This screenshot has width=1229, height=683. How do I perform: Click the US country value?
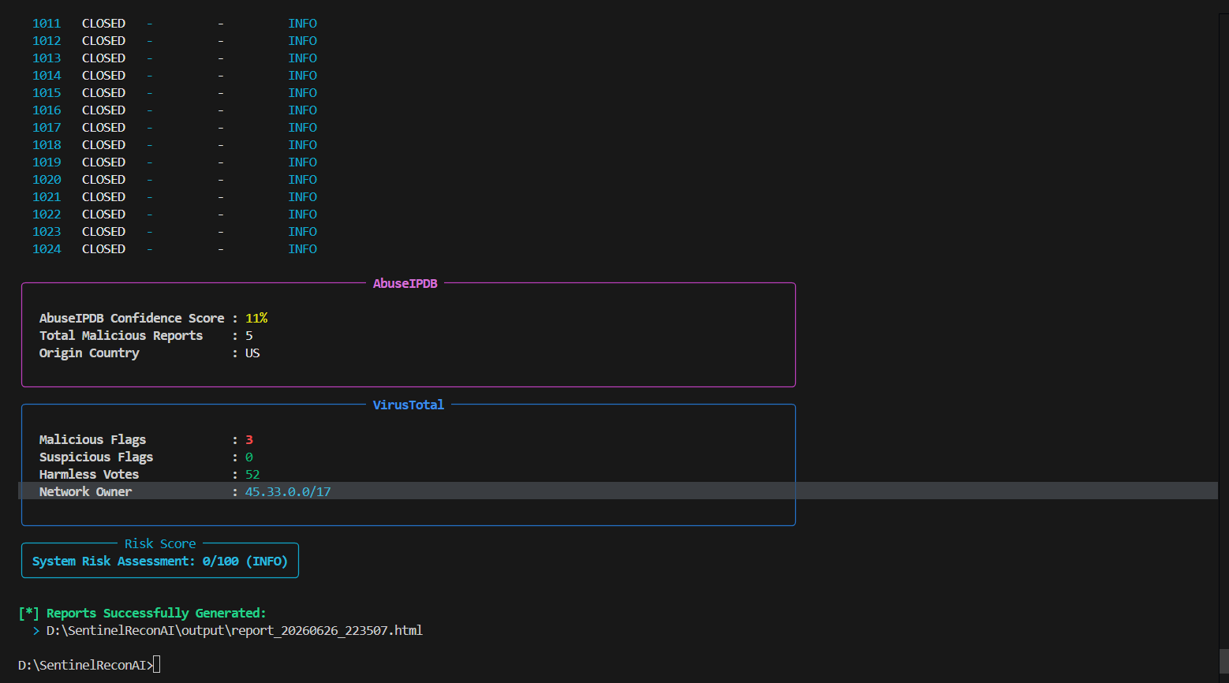tap(252, 353)
